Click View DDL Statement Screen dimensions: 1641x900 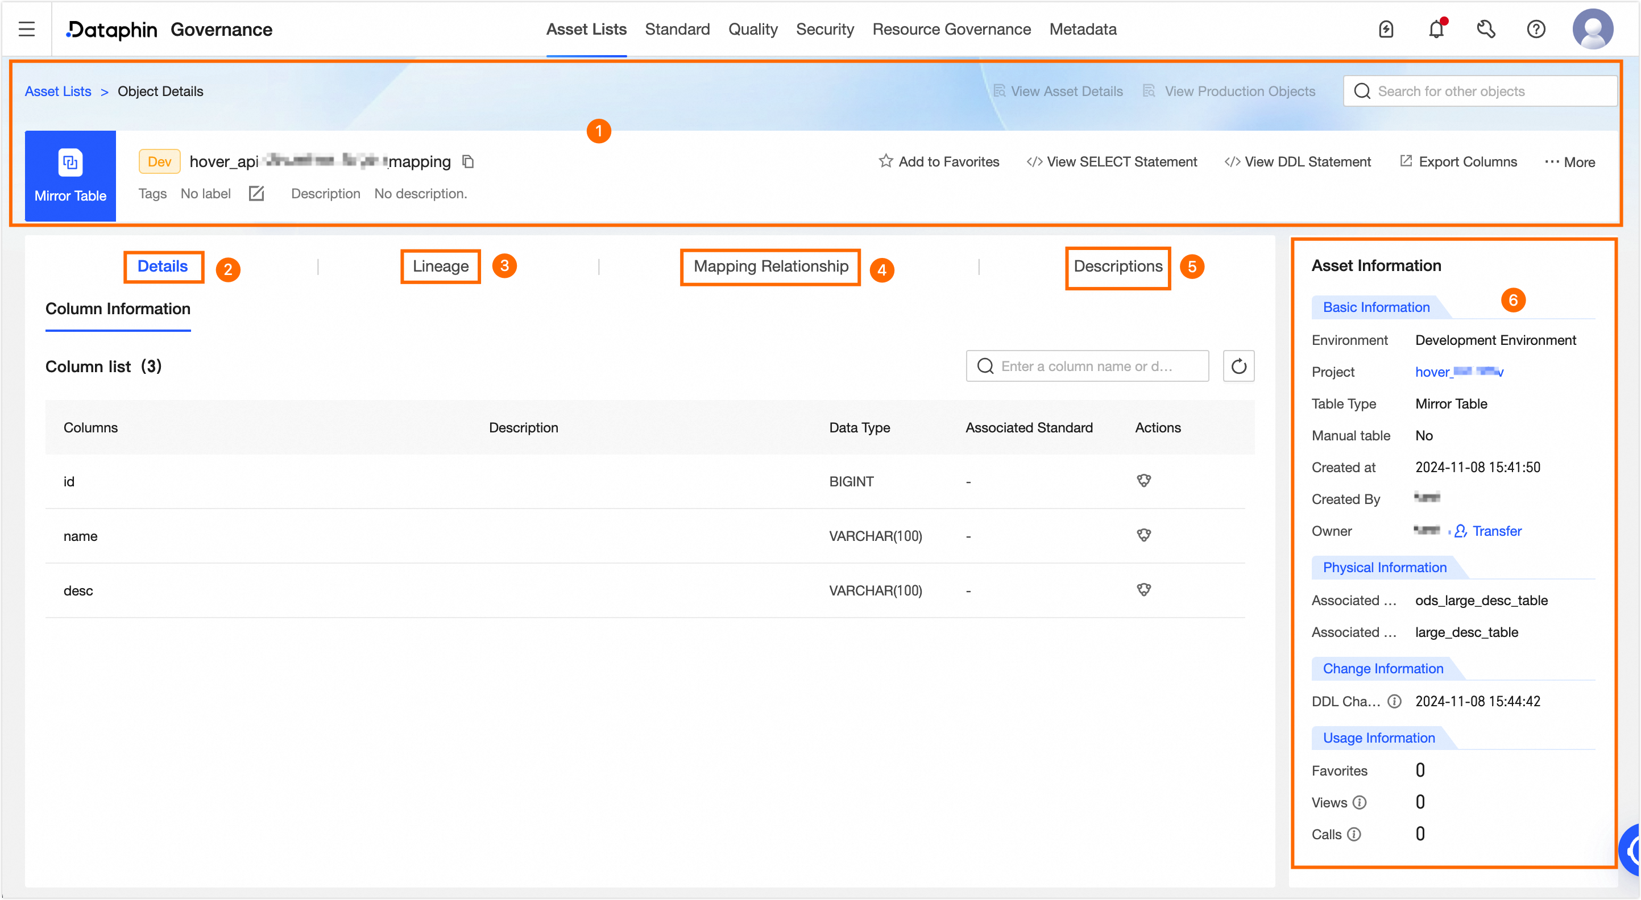tap(1298, 162)
